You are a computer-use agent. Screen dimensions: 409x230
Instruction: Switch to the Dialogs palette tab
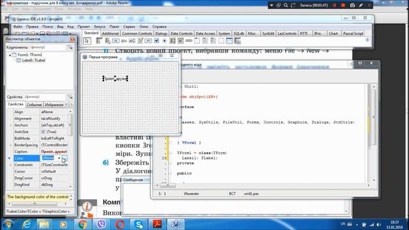(x=161, y=34)
